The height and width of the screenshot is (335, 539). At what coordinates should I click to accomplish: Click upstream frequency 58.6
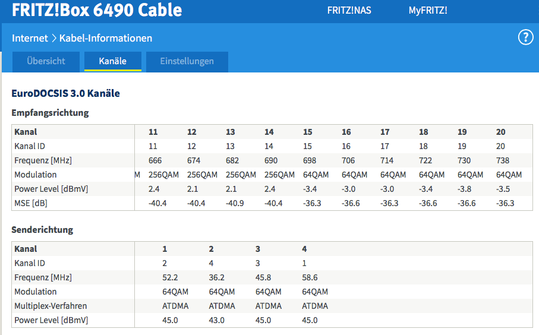click(x=310, y=277)
